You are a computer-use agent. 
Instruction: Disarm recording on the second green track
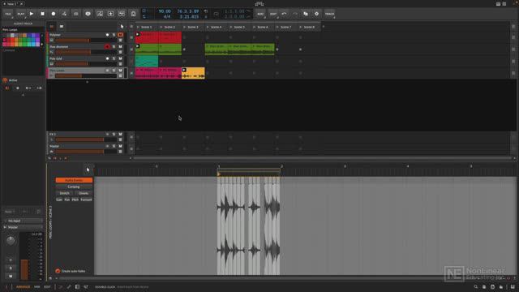point(107,47)
